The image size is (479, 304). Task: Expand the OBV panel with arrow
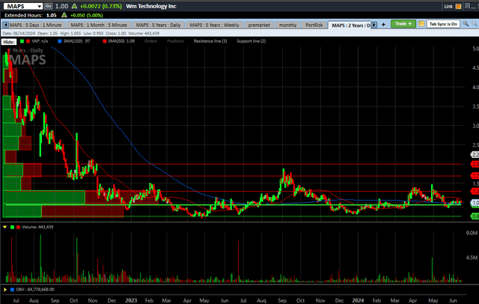pos(5,288)
